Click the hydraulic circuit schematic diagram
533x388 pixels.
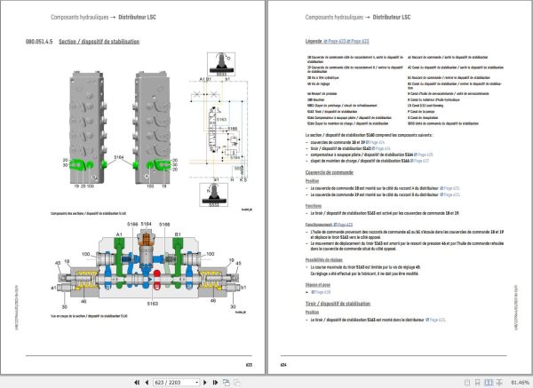(x=219, y=129)
